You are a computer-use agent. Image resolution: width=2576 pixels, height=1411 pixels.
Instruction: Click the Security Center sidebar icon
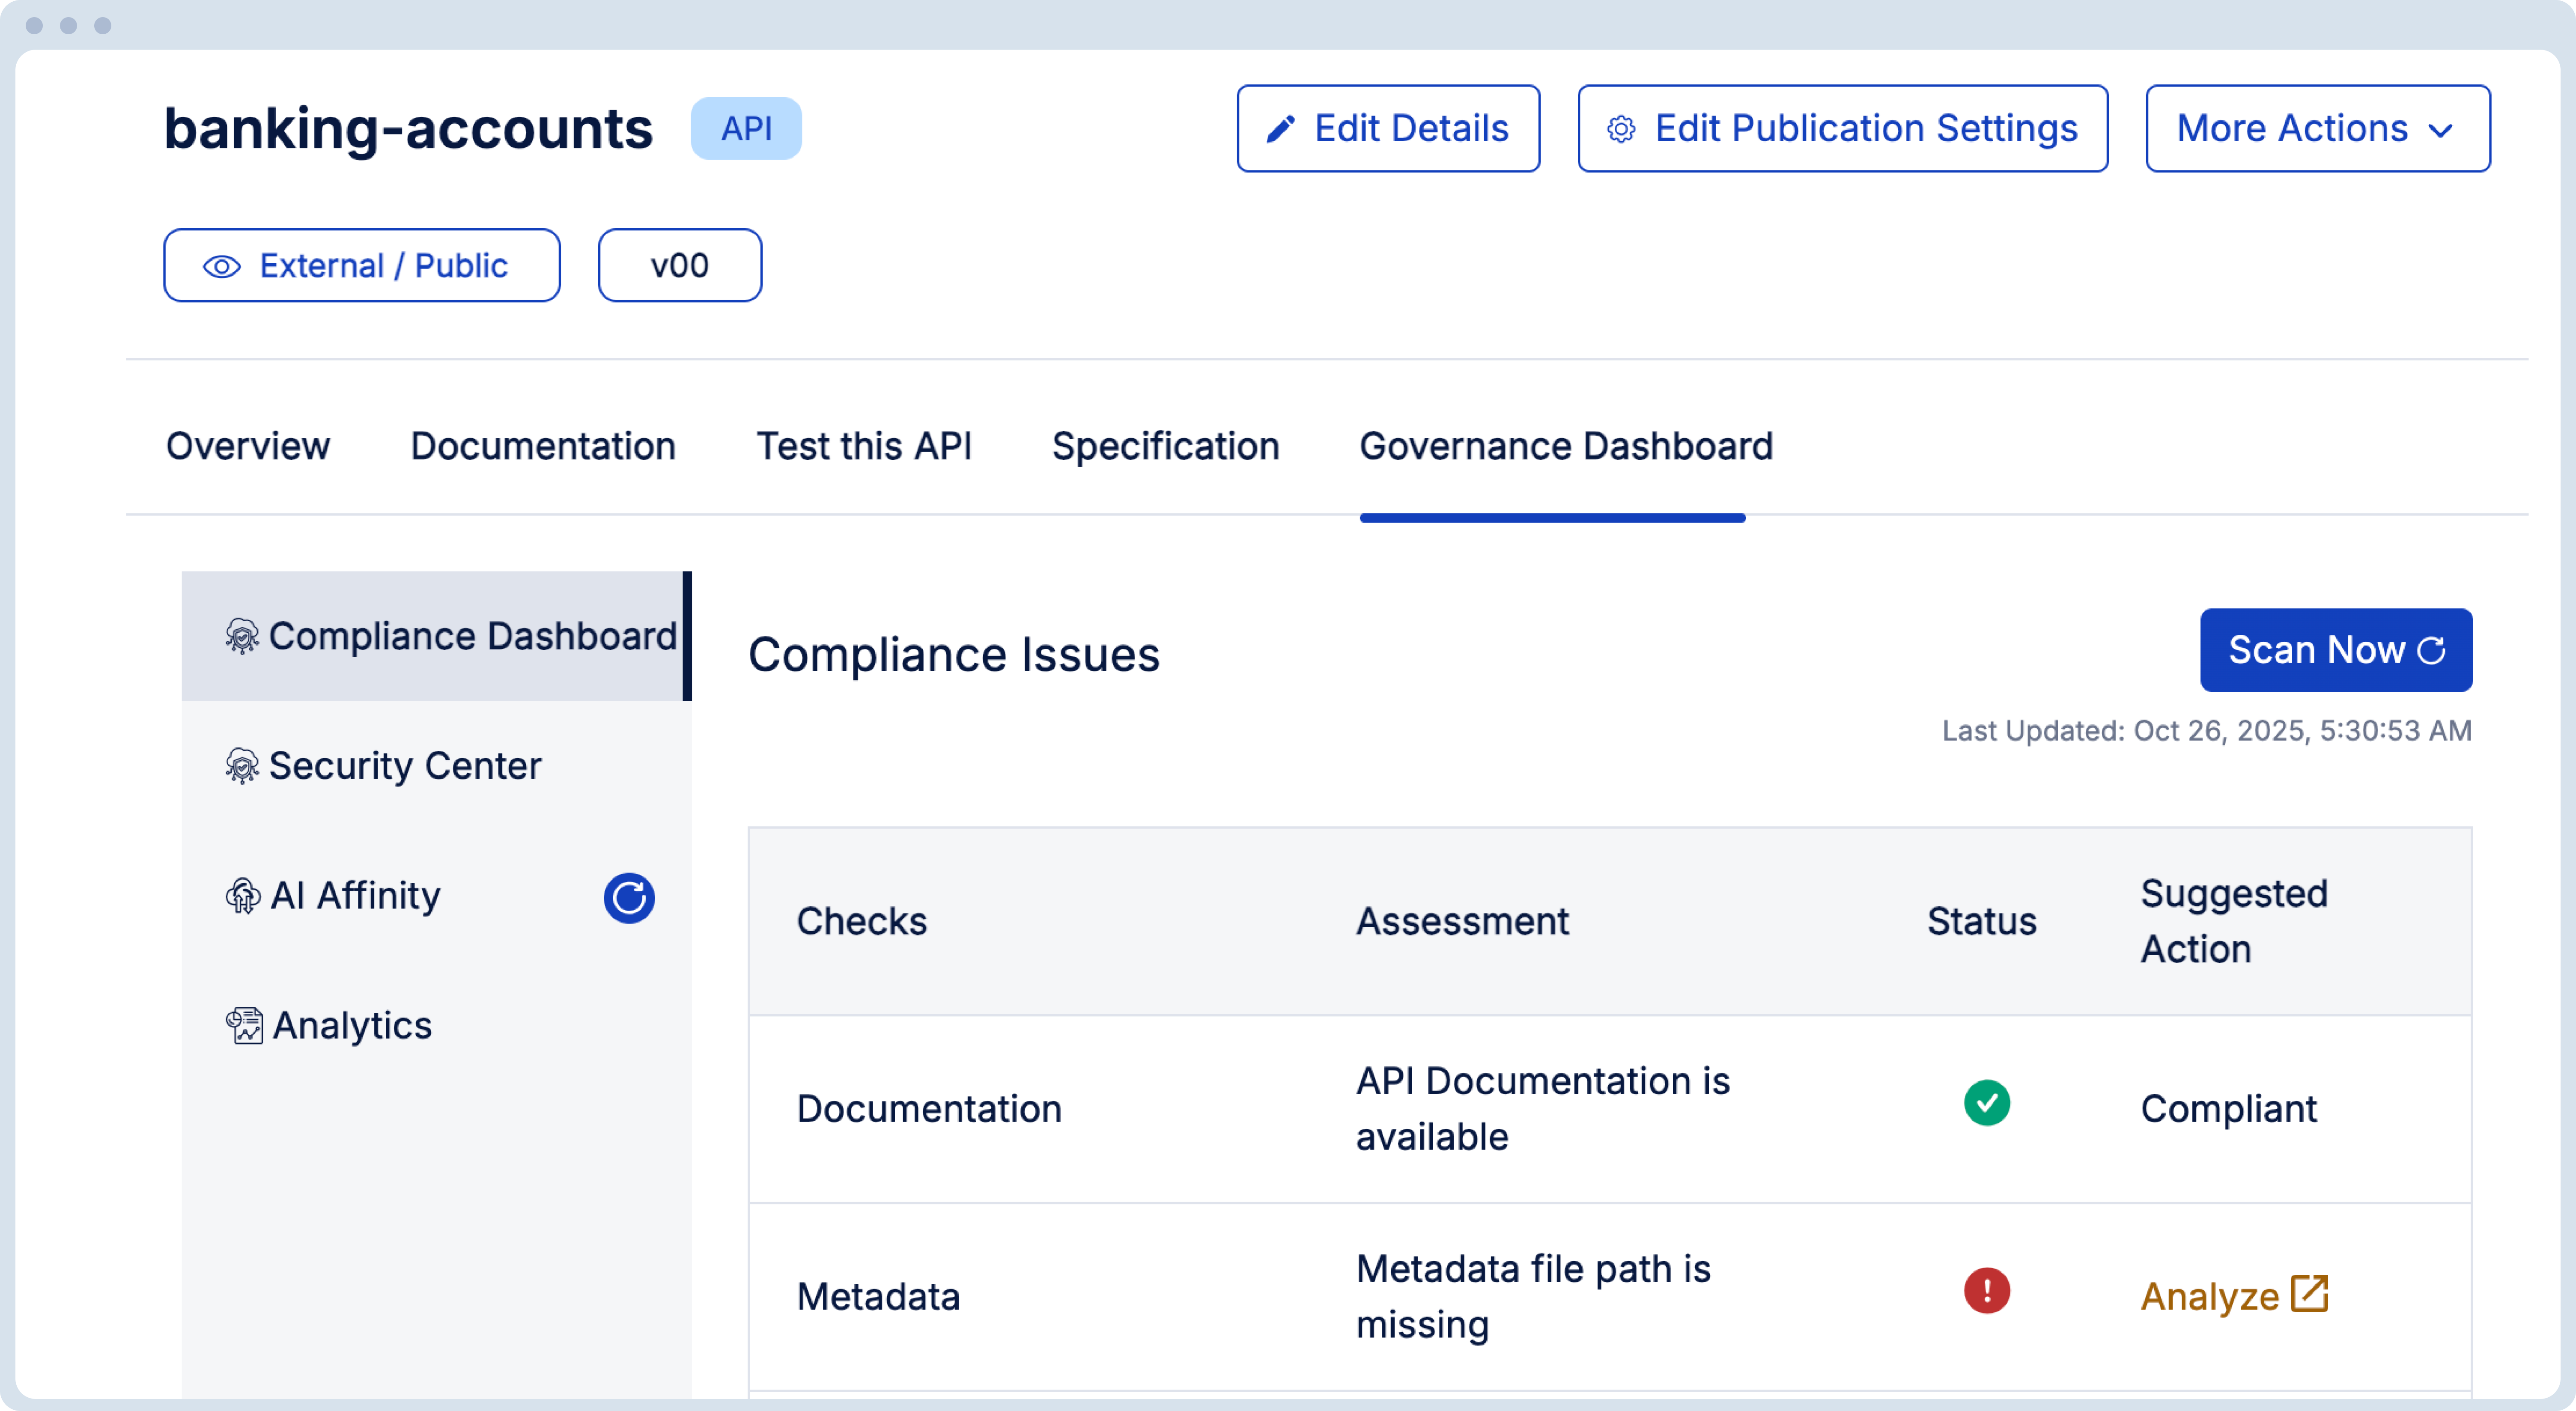242,766
